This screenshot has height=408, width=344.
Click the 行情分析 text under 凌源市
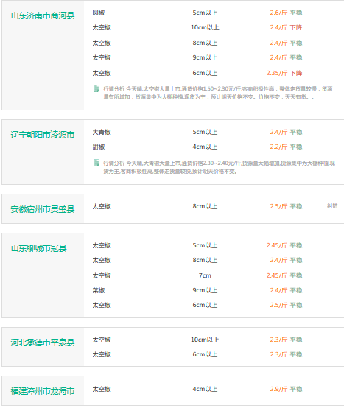(x=114, y=163)
